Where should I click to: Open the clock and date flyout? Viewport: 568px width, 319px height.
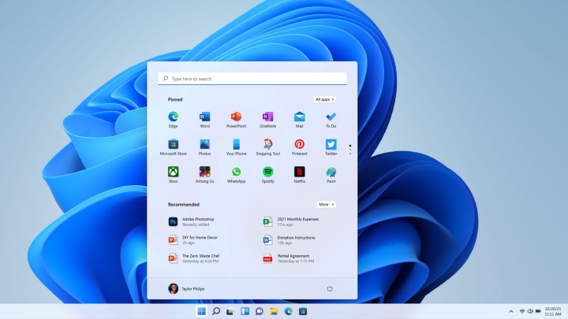click(x=553, y=311)
